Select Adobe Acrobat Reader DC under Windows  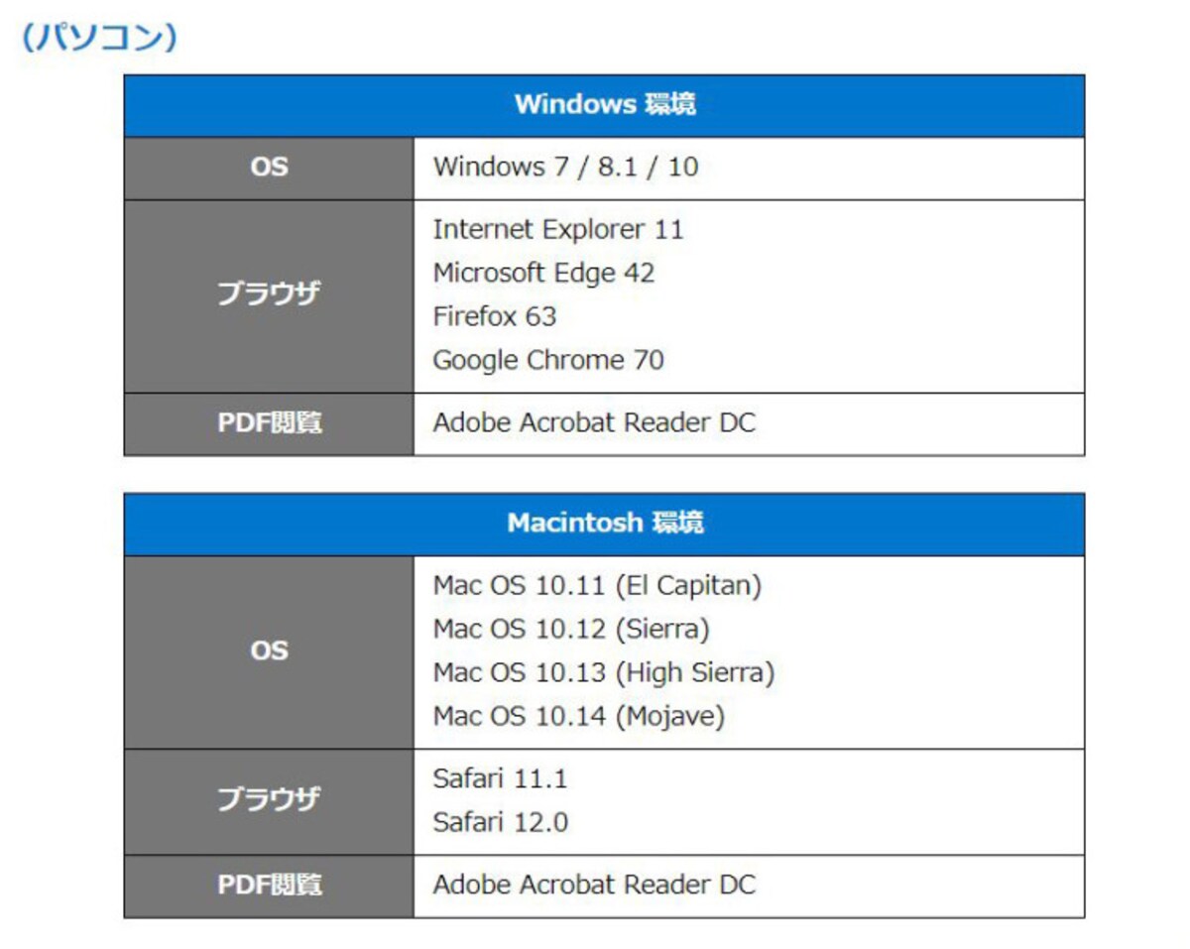coord(594,422)
